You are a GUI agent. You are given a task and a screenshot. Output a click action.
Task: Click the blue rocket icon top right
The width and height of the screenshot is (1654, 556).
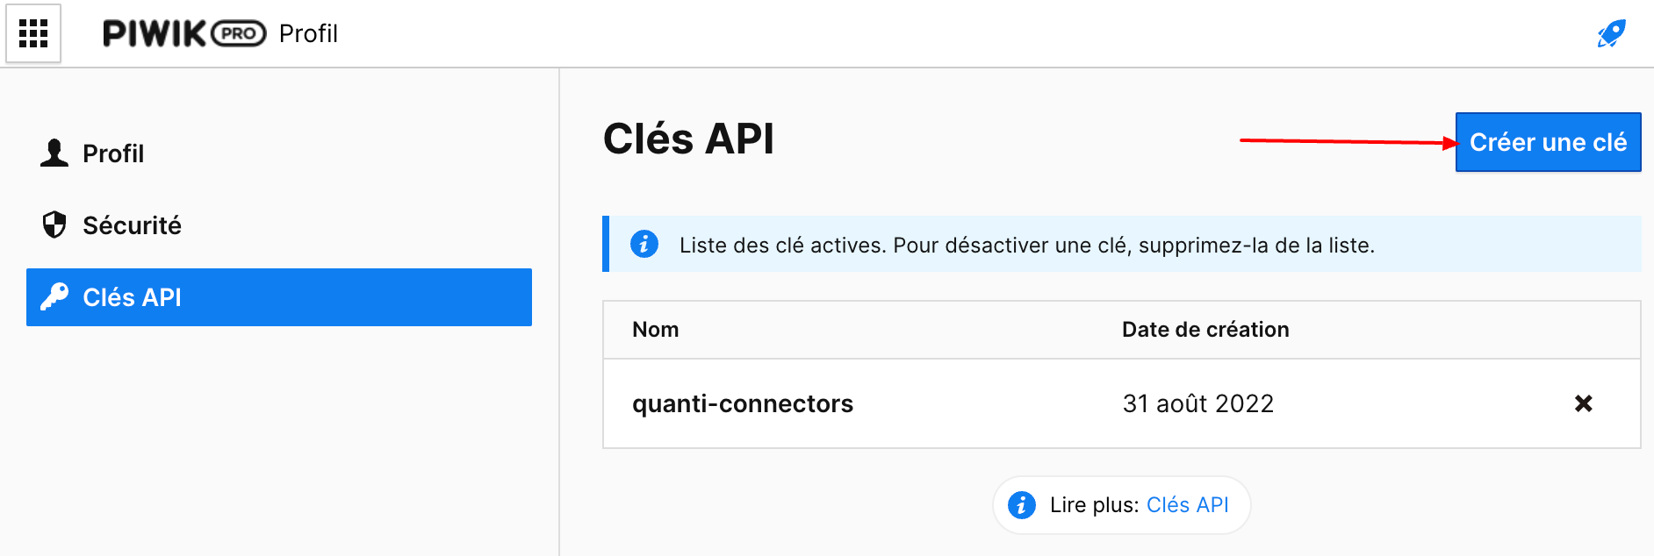tap(1613, 32)
